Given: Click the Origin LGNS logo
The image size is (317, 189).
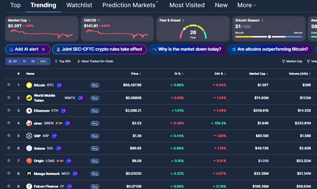Looking at the screenshot, I should (x=29, y=161).
